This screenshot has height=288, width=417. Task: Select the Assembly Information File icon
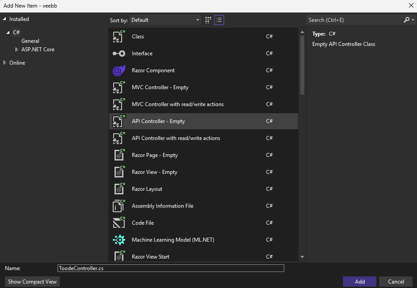pyautogui.click(x=119, y=206)
